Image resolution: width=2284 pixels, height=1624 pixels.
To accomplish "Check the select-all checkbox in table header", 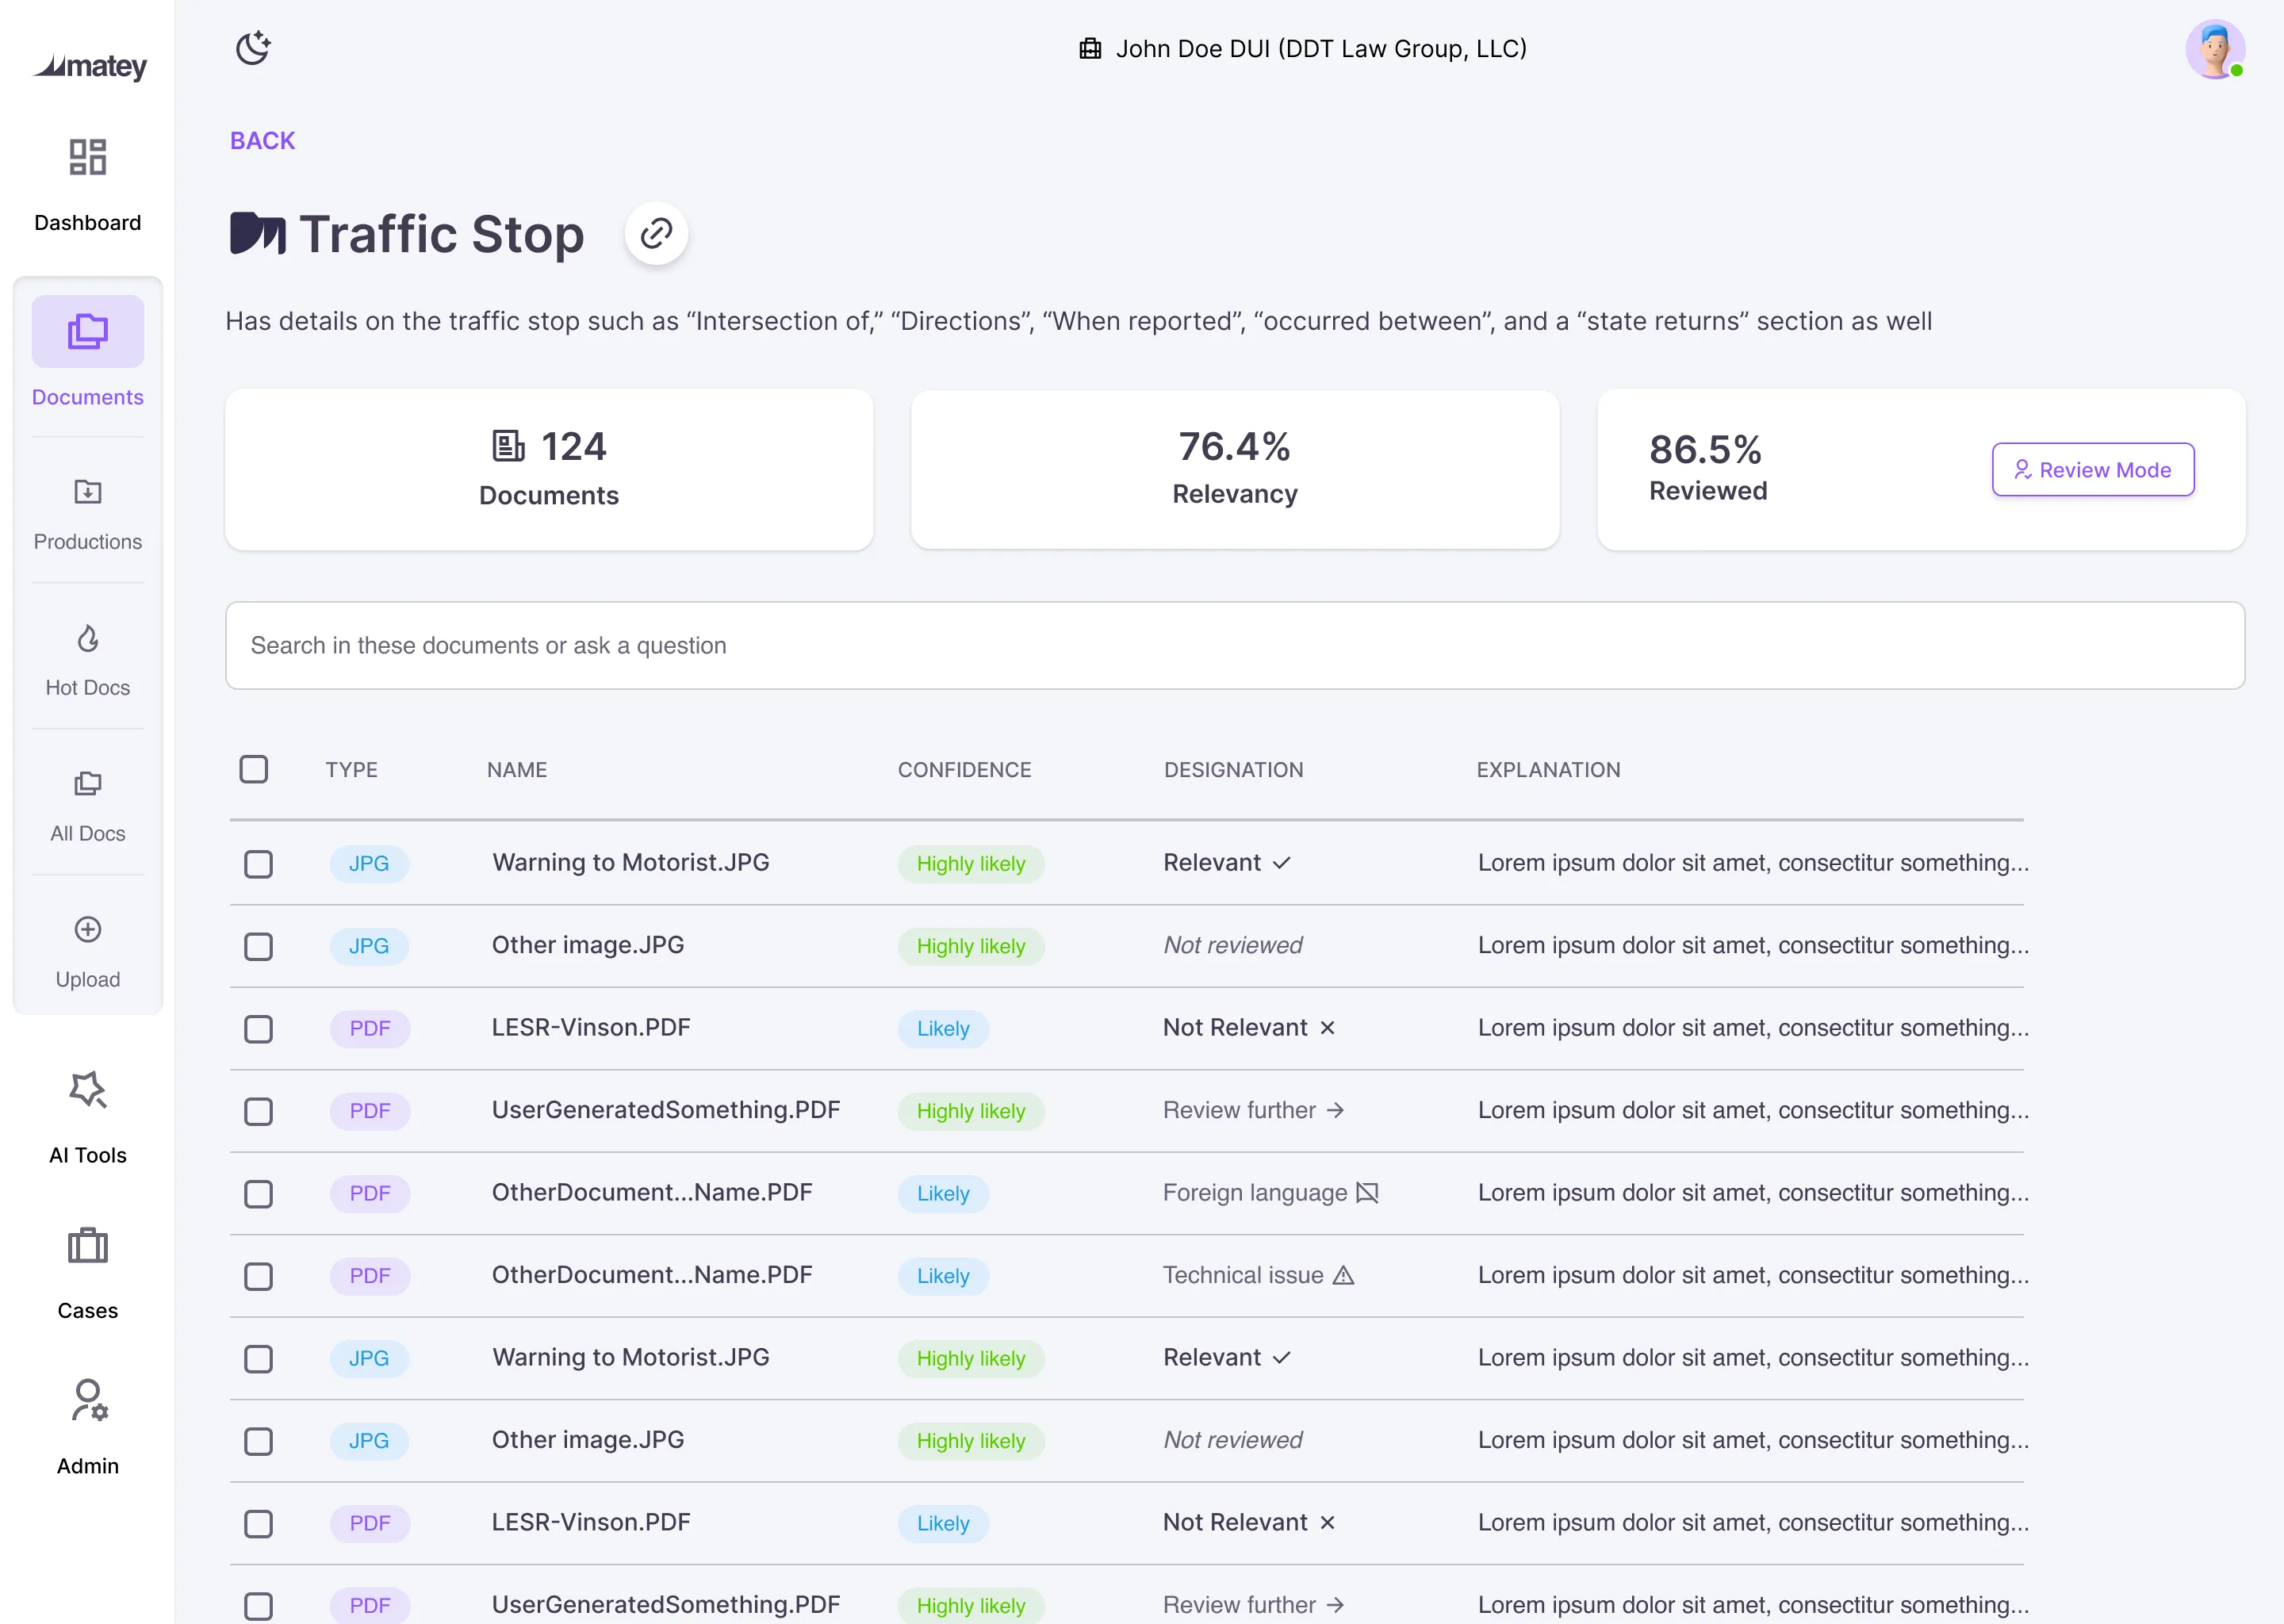I will (254, 769).
